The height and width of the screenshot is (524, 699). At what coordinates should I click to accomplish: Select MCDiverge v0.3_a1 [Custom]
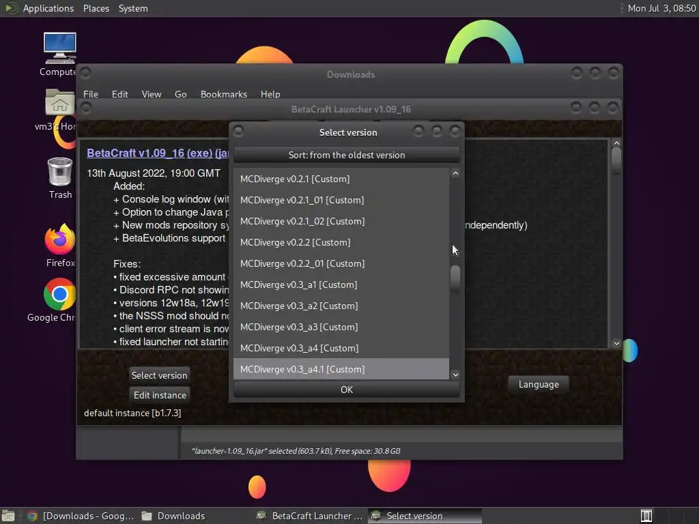point(341,285)
